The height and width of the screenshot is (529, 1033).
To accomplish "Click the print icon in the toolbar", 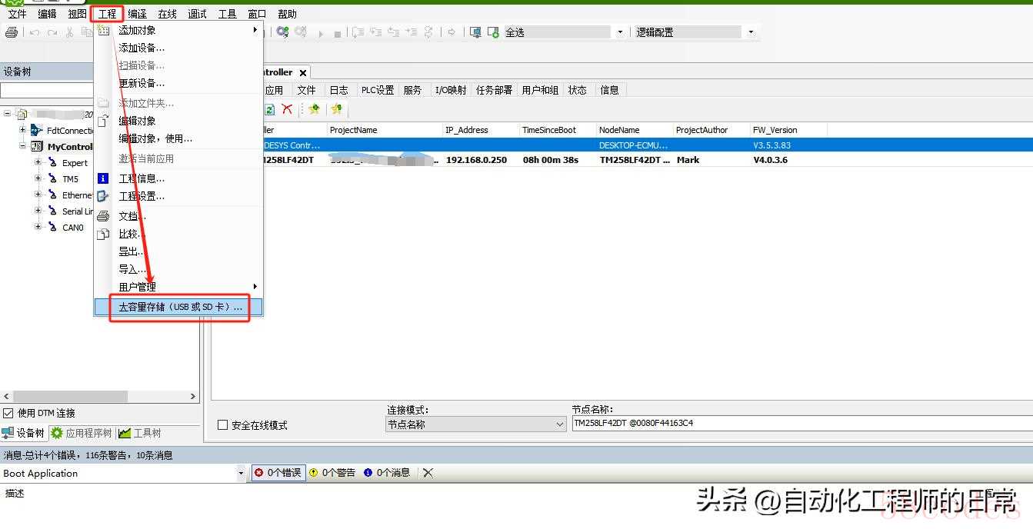I will click(12, 32).
